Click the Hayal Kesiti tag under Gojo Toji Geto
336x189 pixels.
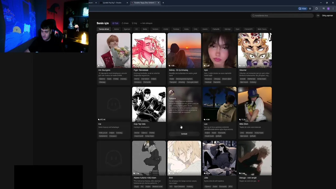click(x=139, y=136)
